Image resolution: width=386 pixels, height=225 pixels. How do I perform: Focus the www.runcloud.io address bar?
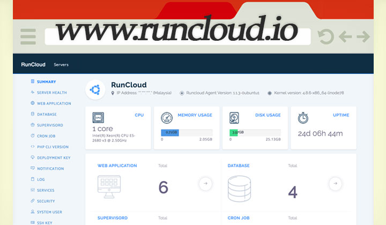[177, 36]
